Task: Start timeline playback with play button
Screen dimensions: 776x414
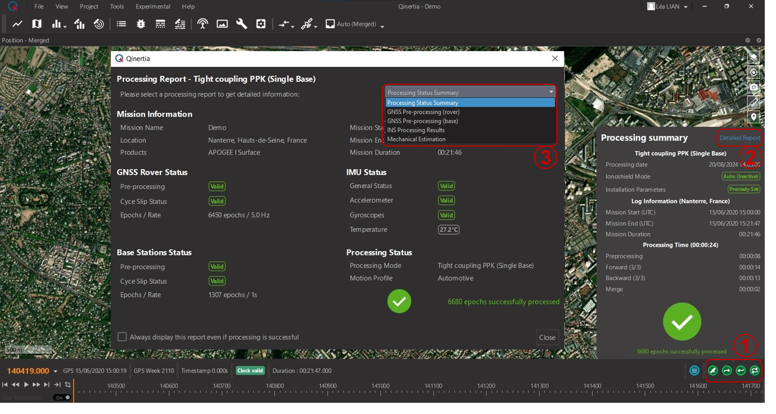Action: click(26, 385)
